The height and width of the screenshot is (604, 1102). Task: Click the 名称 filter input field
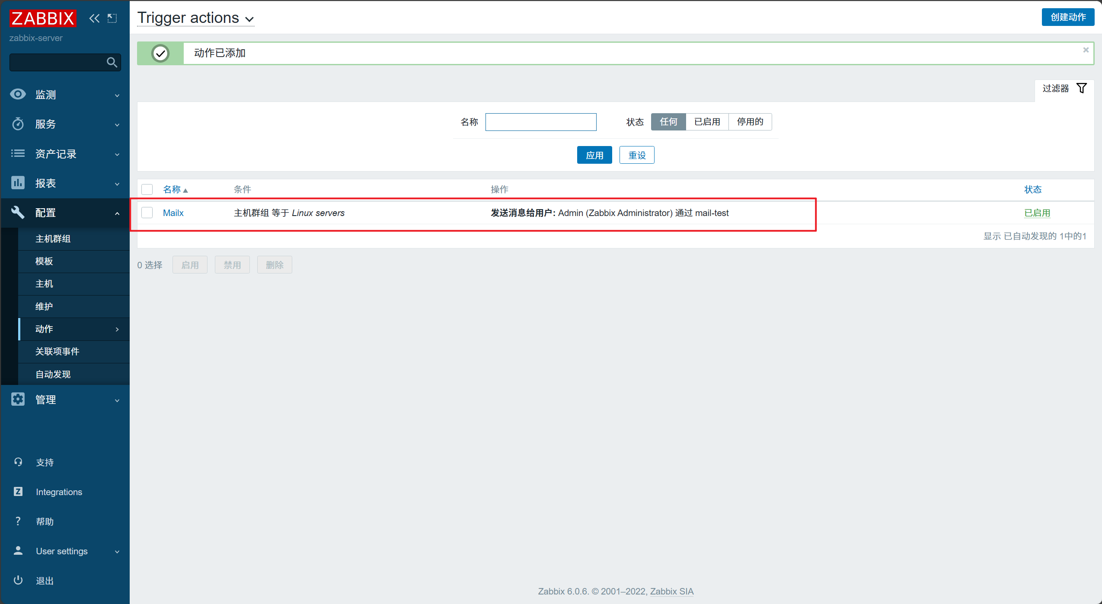point(540,122)
